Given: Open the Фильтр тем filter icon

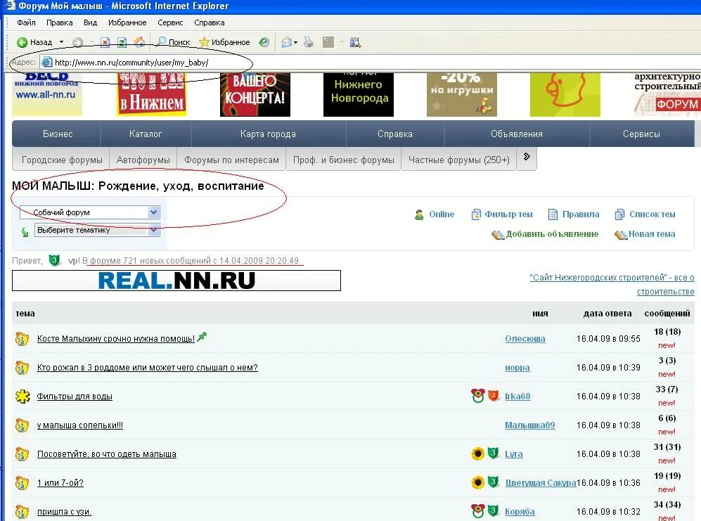Looking at the screenshot, I should [475, 214].
